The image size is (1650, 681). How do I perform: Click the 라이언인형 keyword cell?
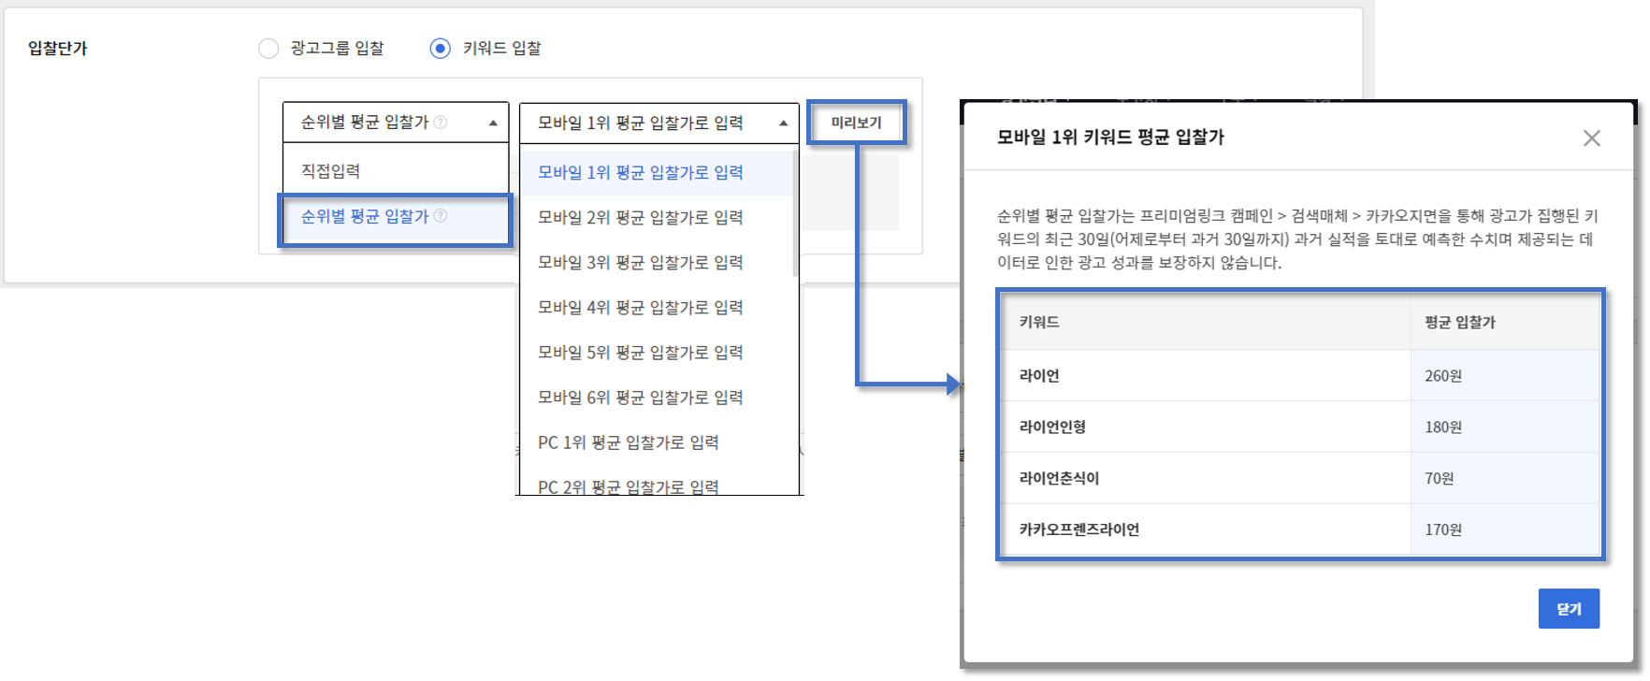pos(1206,427)
